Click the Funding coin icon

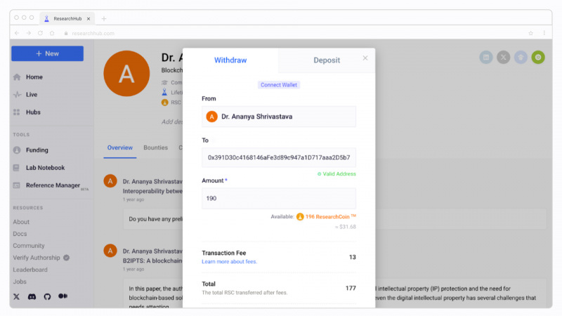pos(17,150)
